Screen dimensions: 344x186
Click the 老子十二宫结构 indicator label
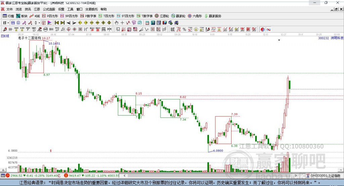coord(30,38)
